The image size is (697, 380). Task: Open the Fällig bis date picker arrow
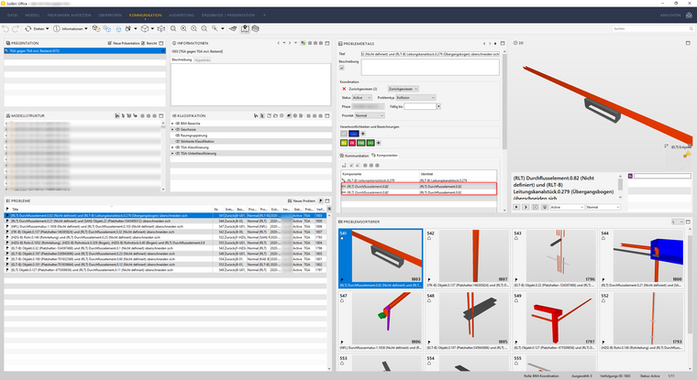(x=438, y=106)
